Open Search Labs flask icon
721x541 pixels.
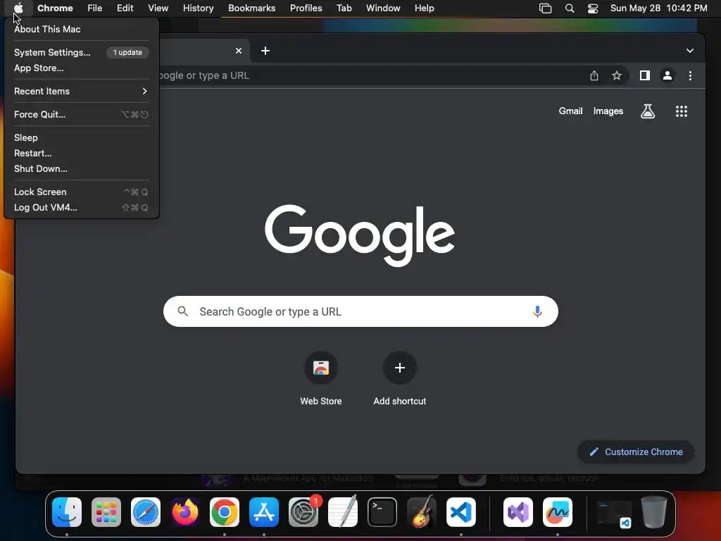point(648,111)
